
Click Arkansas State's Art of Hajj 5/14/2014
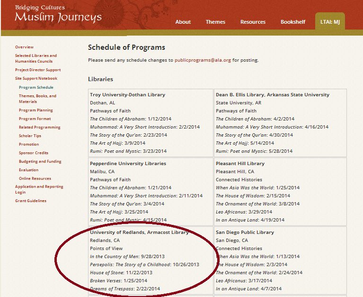pyautogui.click(x=245, y=143)
